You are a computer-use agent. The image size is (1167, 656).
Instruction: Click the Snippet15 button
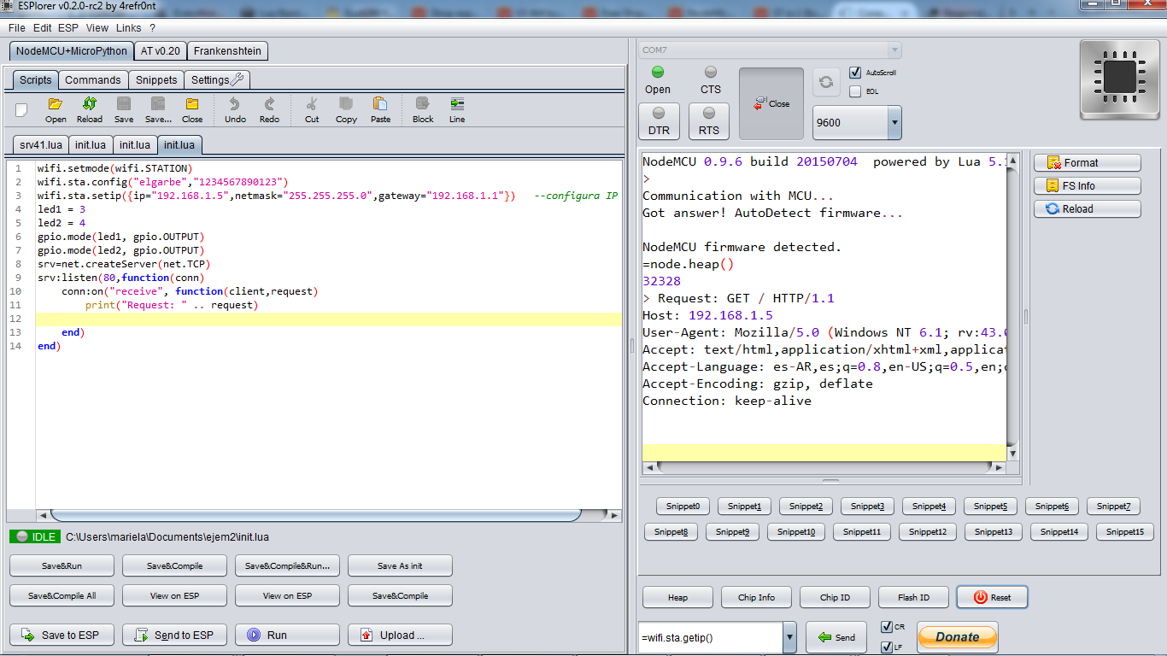pos(1125,531)
